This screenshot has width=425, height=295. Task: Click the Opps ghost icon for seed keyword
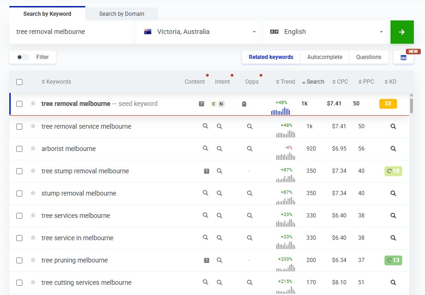pyautogui.click(x=244, y=104)
